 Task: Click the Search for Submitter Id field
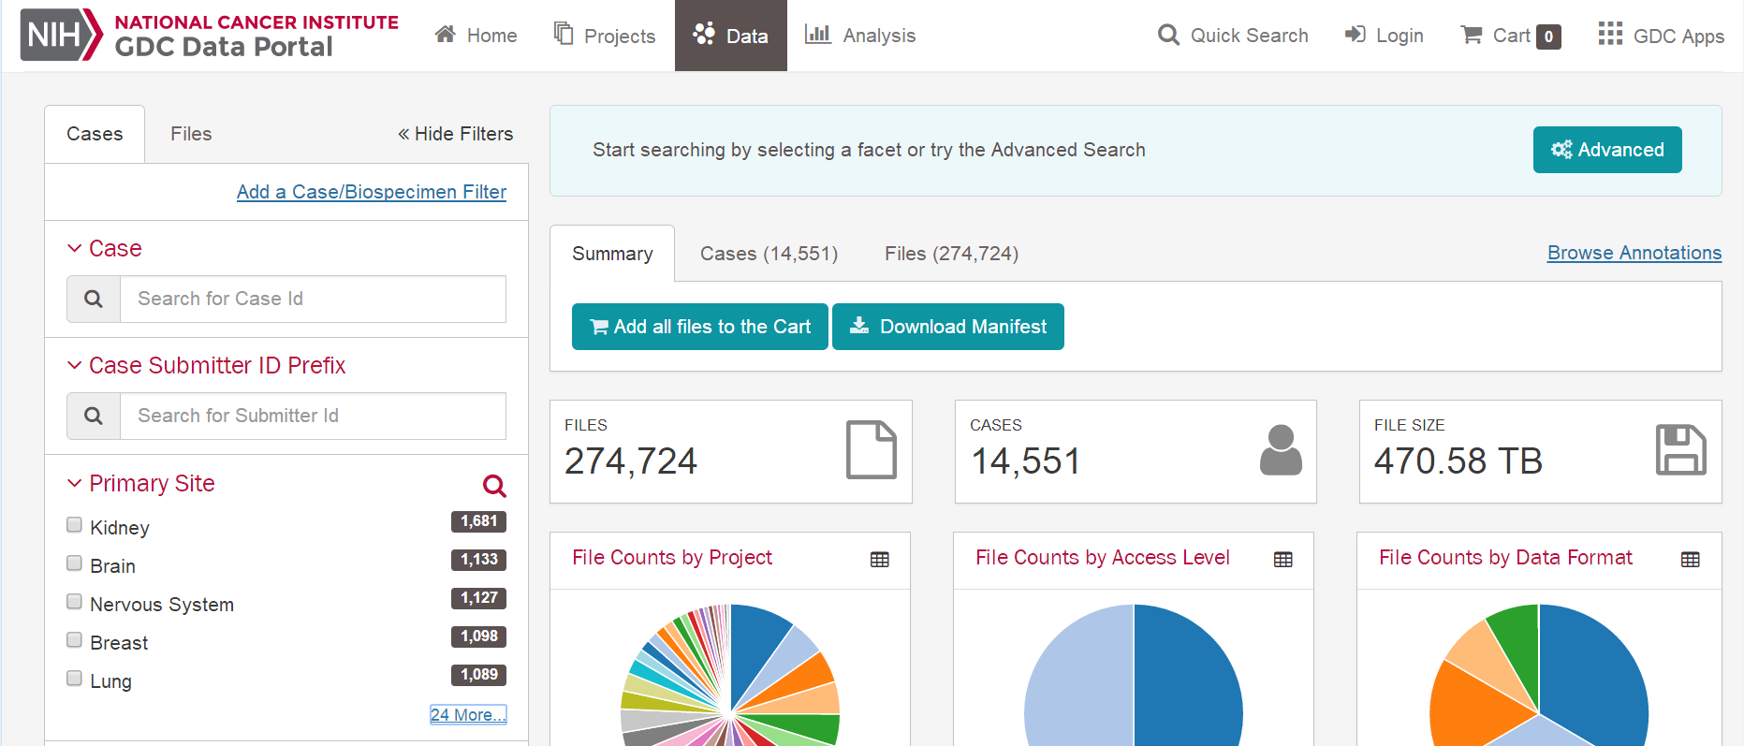(x=313, y=416)
